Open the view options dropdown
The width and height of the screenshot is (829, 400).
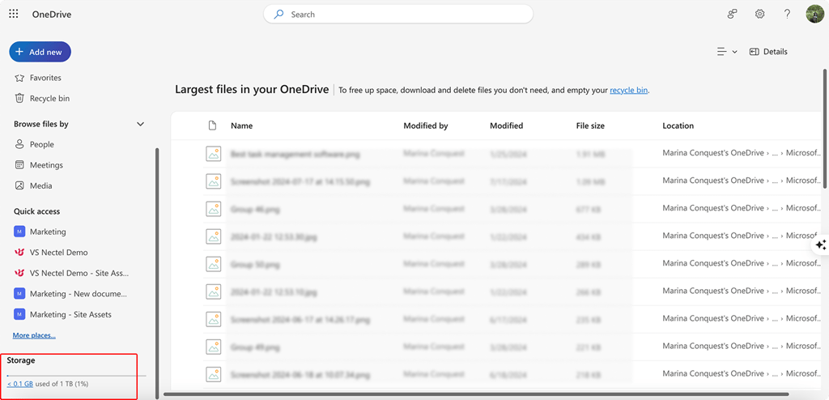pyautogui.click(x=727, y=52)
